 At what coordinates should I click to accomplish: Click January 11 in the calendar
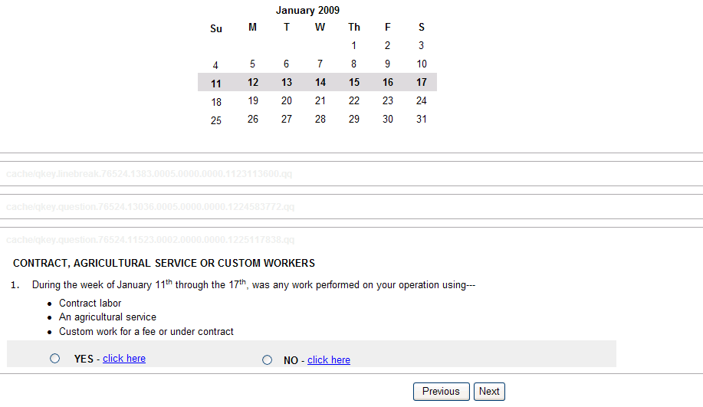click(x=216, y=83)
